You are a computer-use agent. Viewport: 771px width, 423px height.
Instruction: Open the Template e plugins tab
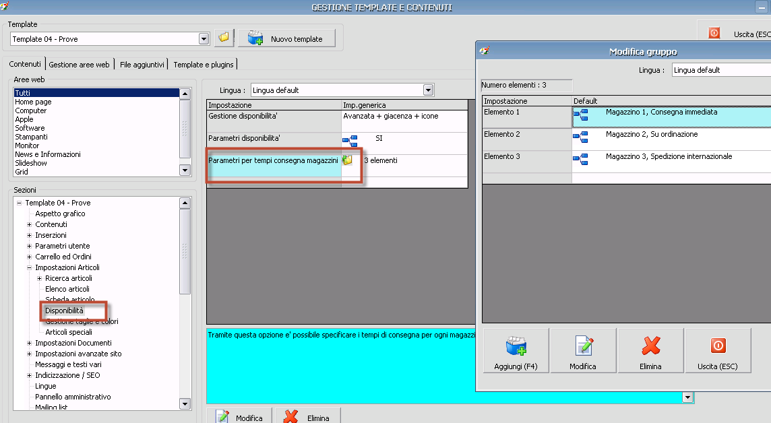point(203,65)
